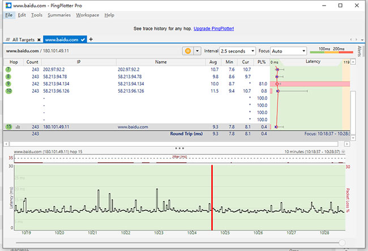The image size is (368, 251).
Task: Click the PingPlotter app icon in title bar
Action: coord(8,6)
